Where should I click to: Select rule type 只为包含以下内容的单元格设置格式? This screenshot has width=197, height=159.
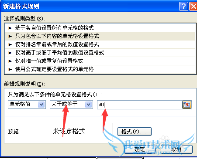(100, 36)
